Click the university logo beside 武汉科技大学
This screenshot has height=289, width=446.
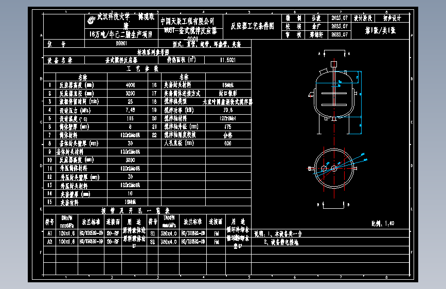[91, 20]
